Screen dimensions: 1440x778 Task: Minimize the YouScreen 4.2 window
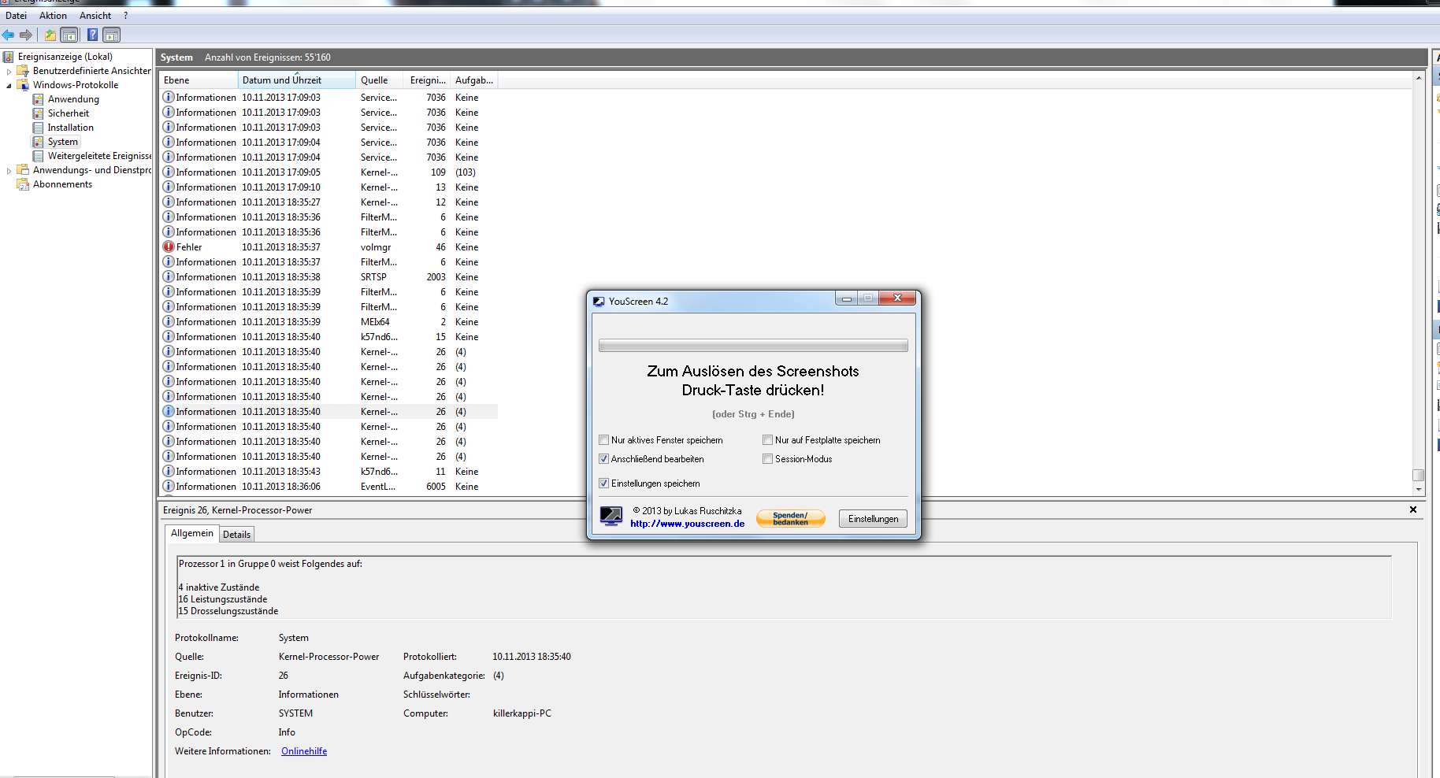[x=847, y=298]
